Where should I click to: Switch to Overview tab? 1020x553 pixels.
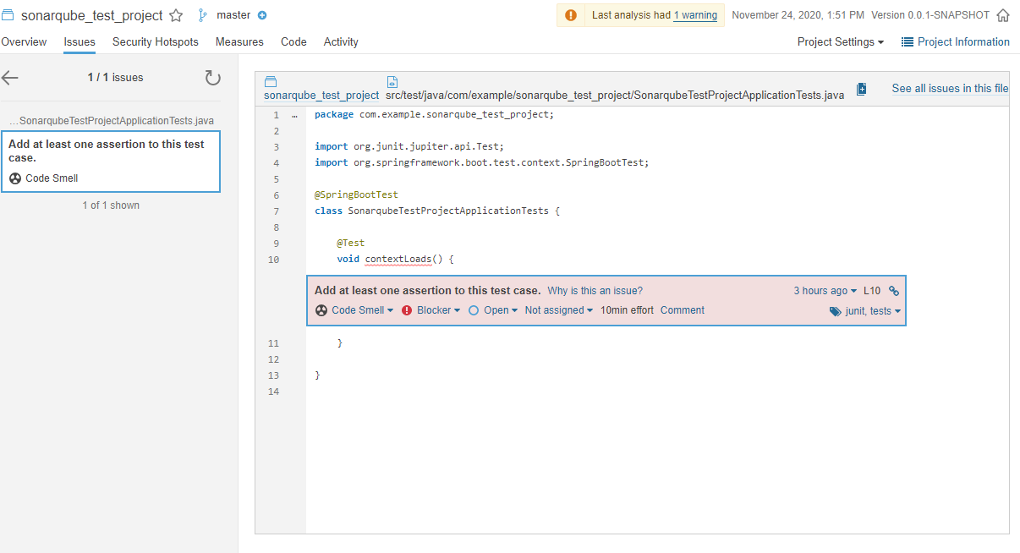tap(24, 41)
